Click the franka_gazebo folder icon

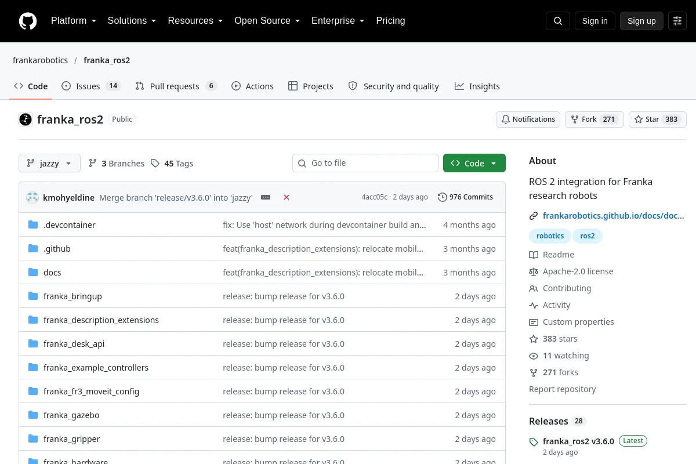[x=33, y=415]
